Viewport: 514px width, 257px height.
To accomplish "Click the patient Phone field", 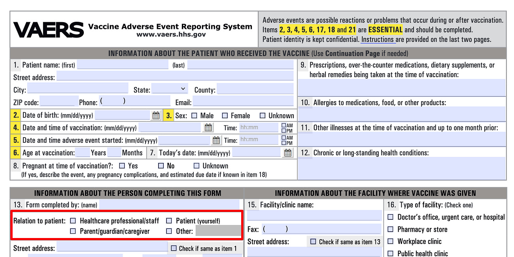I will pos(135,101).
